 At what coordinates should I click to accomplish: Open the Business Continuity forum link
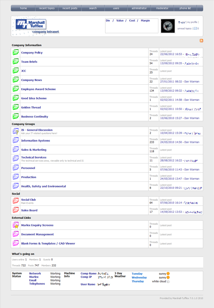click(35, 117)
